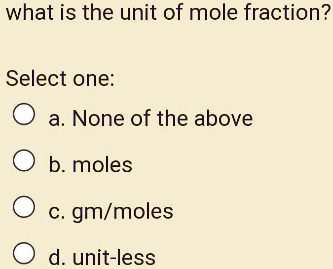This screenshot has height=269, width=333.
Task: Click the word 'above' in option a
Action: coord(223,118)
